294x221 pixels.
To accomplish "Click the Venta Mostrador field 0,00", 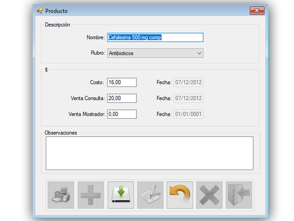I will tap(122, 114).
